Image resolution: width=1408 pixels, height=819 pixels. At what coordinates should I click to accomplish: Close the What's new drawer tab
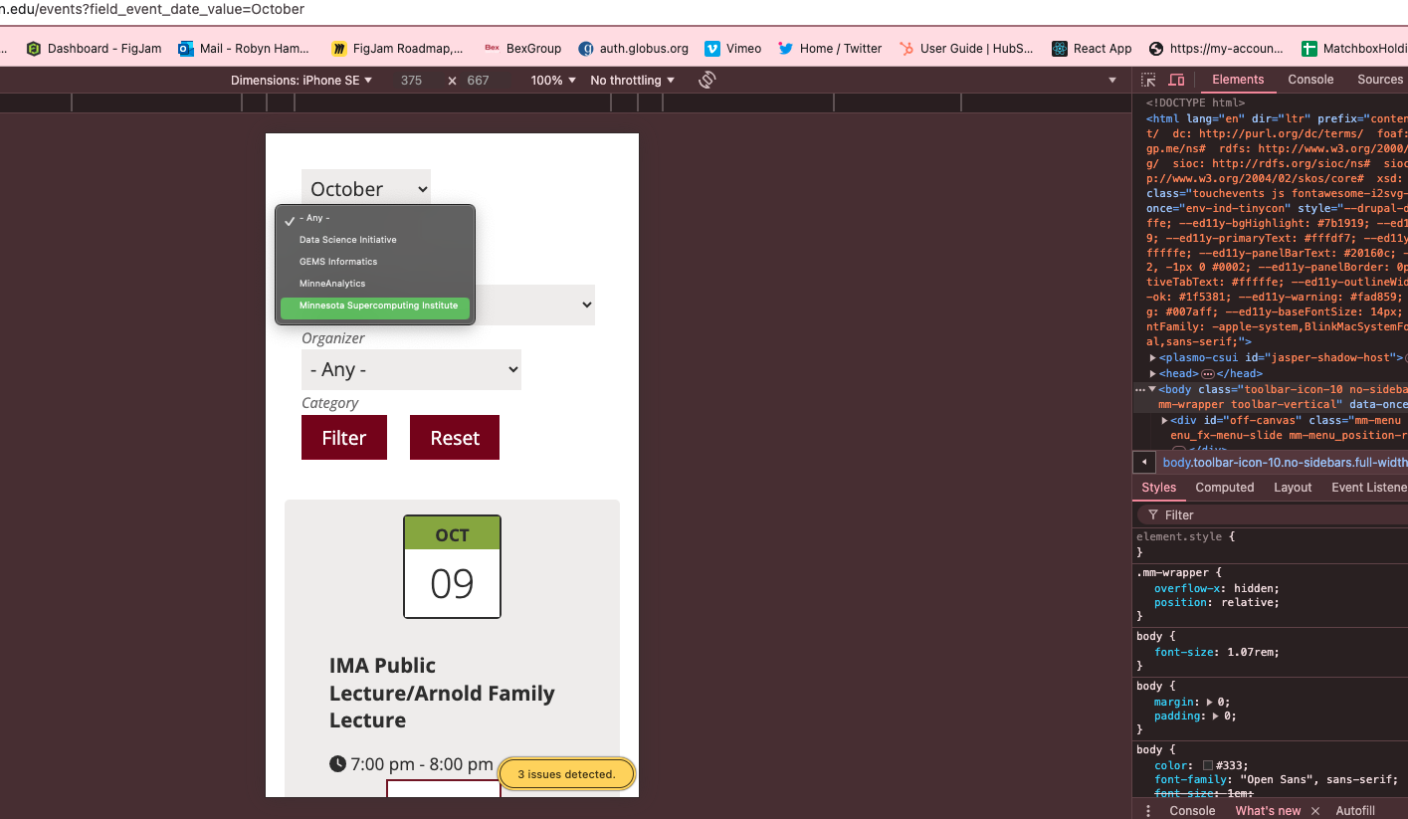[x=1314, y=811]
